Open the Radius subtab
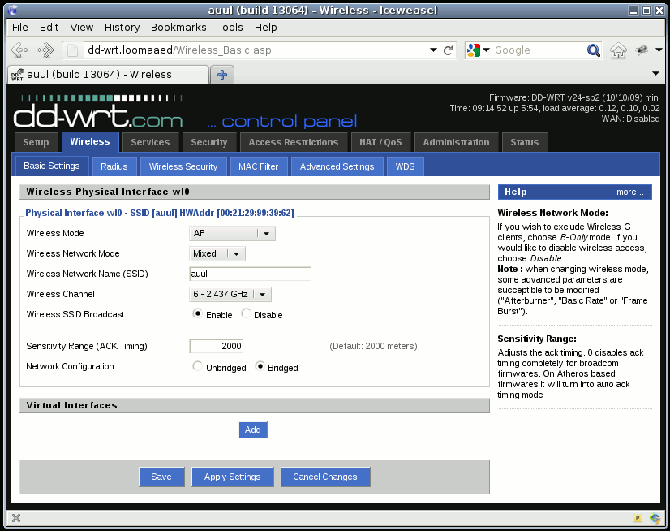Screen dimensions: 670x531 coord(114,166)
